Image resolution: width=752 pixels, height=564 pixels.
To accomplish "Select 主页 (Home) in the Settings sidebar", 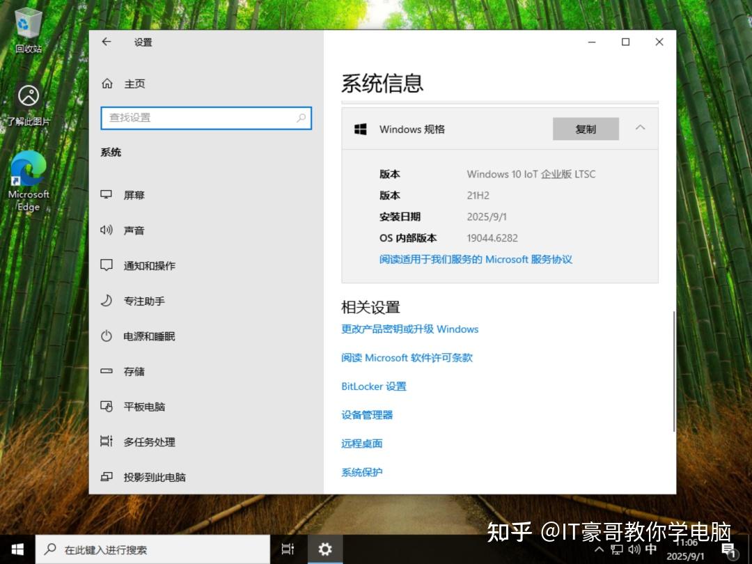I will point(134,84).
